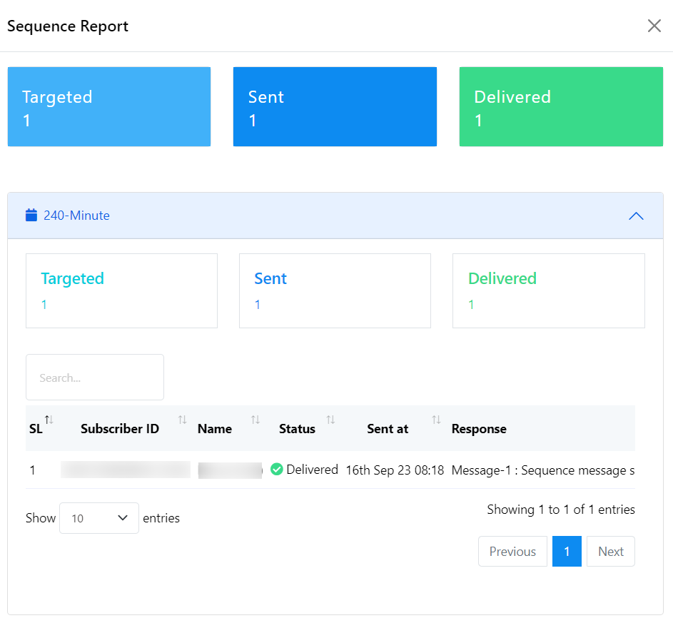Sort by Status column arrows icon

pos(330,420)
